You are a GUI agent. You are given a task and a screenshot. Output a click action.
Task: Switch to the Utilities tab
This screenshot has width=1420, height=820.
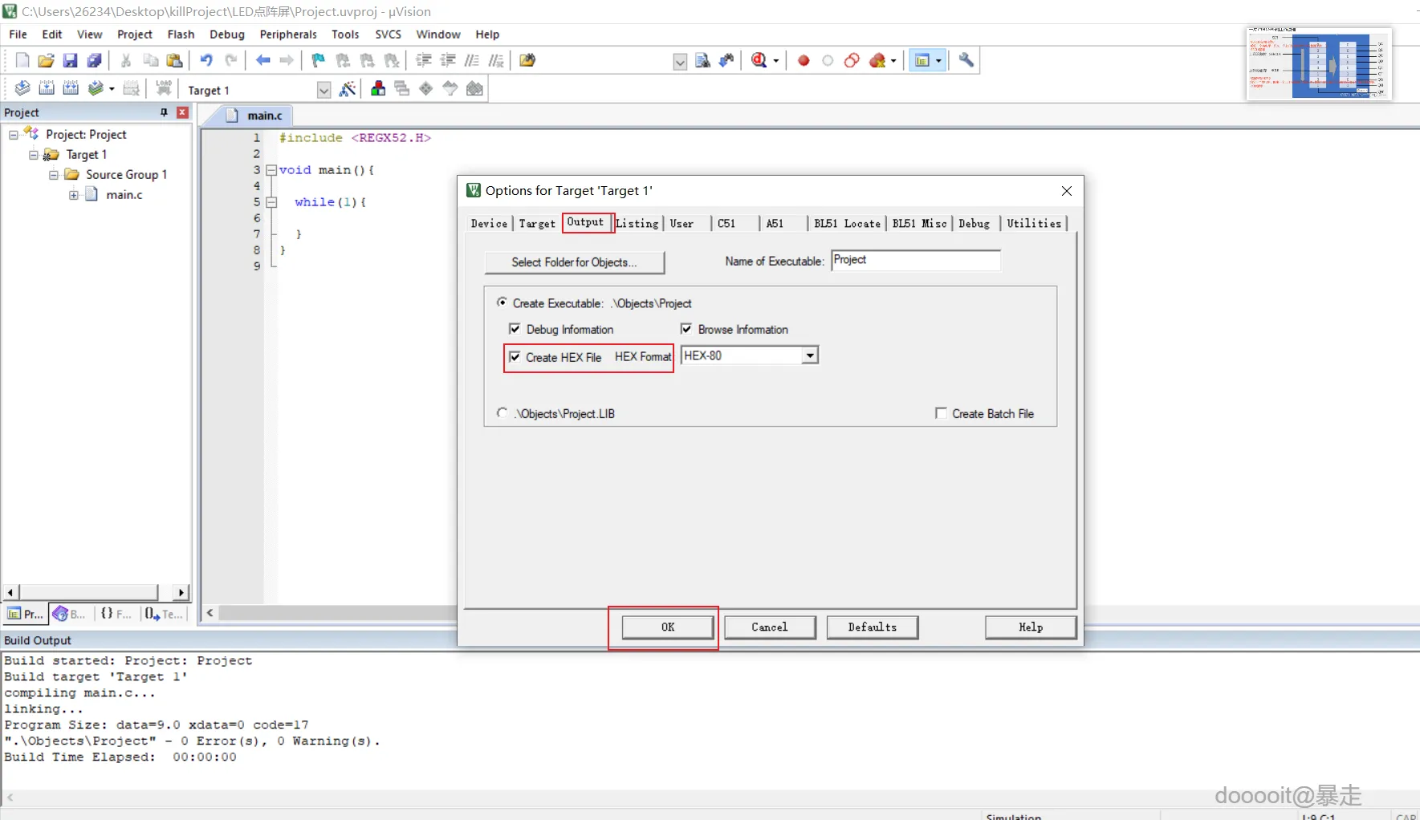click(1034, 224)
